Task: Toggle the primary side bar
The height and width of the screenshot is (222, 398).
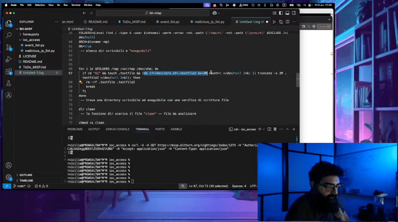Action: pos(281,13)
